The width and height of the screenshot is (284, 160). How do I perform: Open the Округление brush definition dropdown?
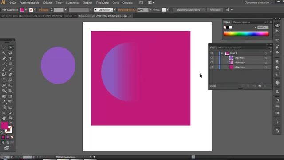click(114, 10)
